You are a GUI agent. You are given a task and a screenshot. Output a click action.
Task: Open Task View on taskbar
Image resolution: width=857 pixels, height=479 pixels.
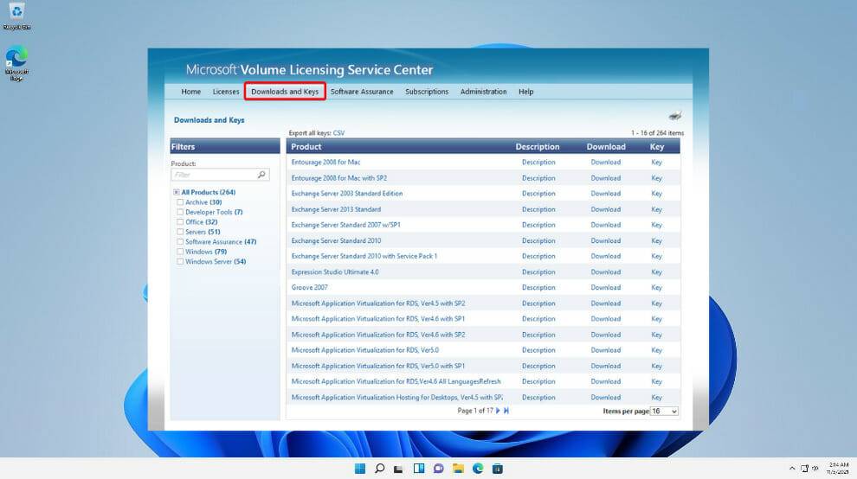[x=398, y=469]
